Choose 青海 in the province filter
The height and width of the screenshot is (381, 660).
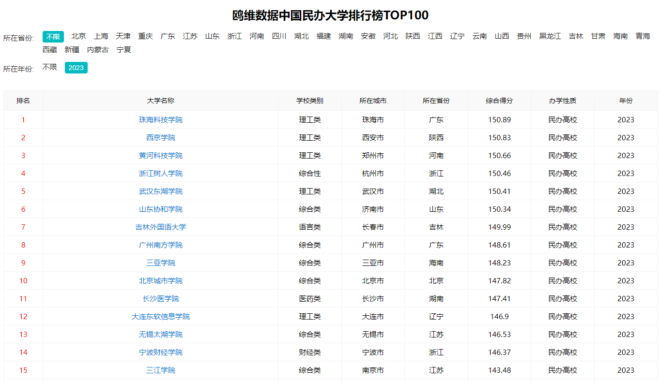click(643, 36)
